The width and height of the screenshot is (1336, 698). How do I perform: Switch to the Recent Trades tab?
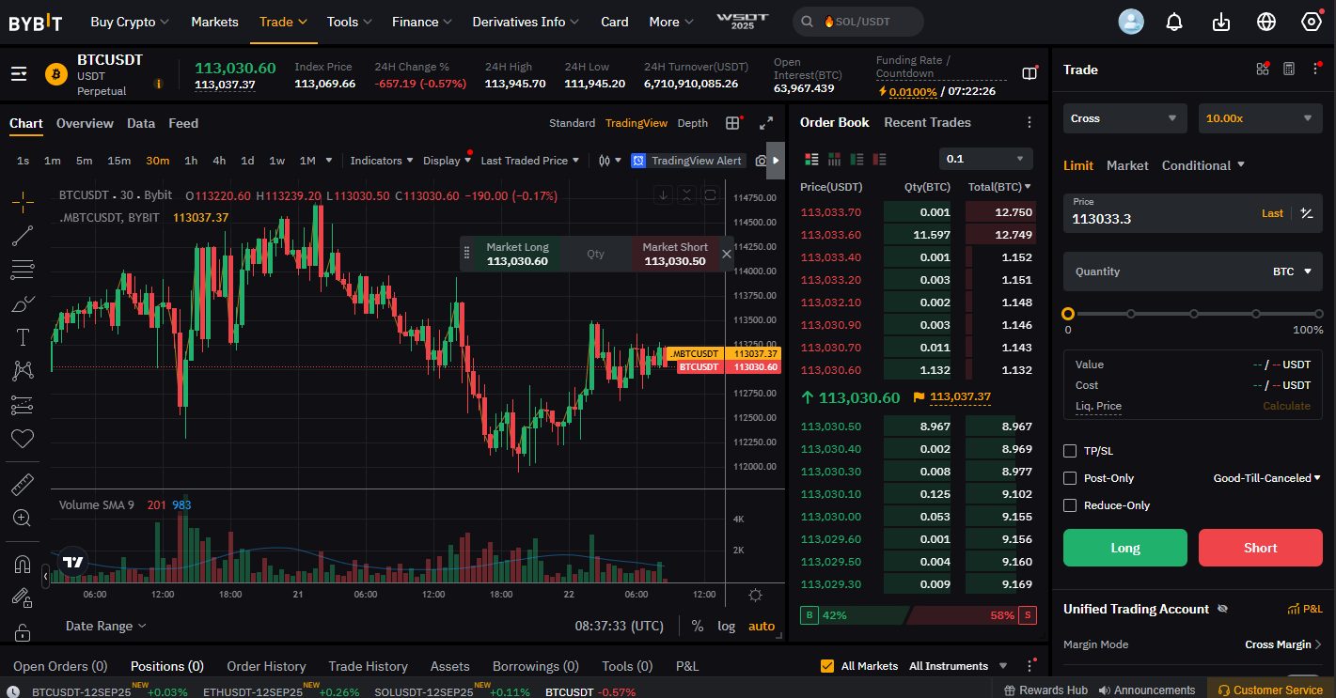pos(927,123)
